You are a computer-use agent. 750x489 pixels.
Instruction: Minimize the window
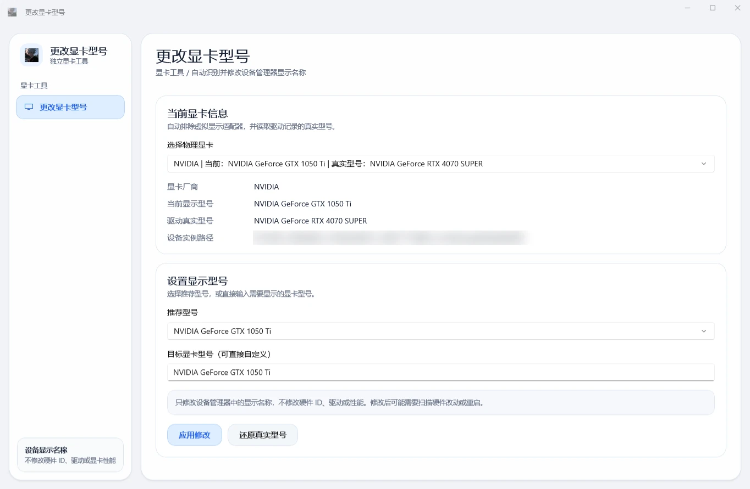pos(687,8)
